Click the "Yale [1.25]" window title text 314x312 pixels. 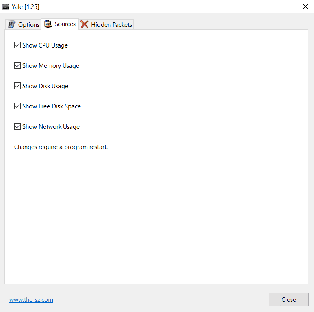coord(25,6)
